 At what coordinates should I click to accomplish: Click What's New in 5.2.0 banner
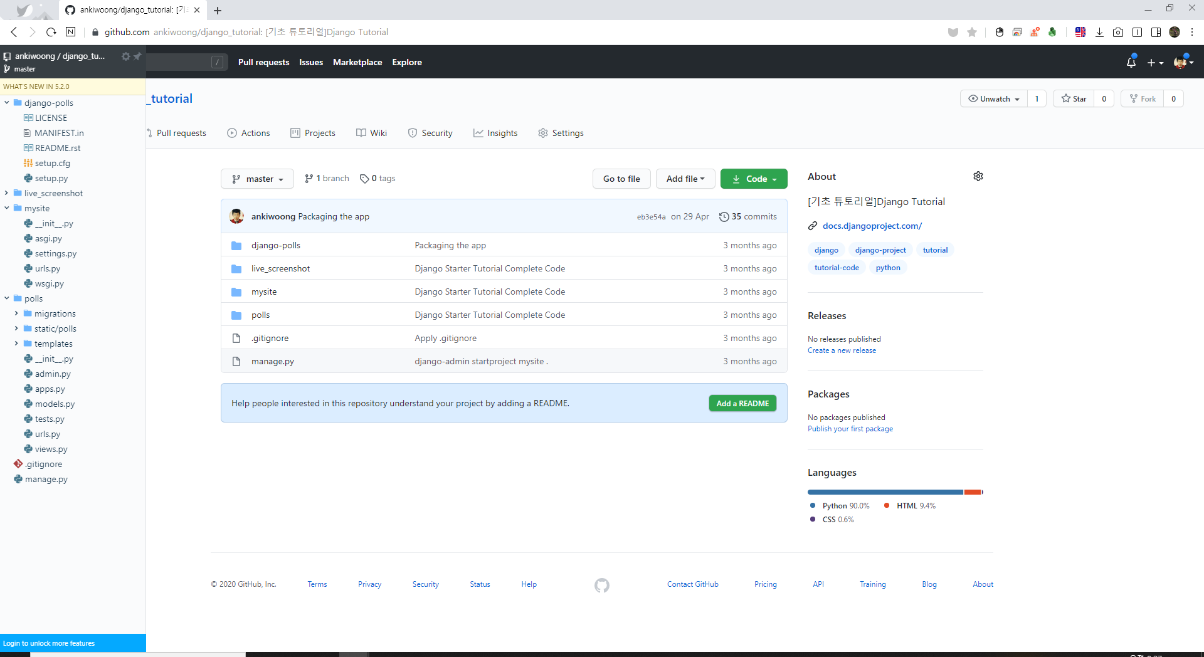tap(73, 87)
